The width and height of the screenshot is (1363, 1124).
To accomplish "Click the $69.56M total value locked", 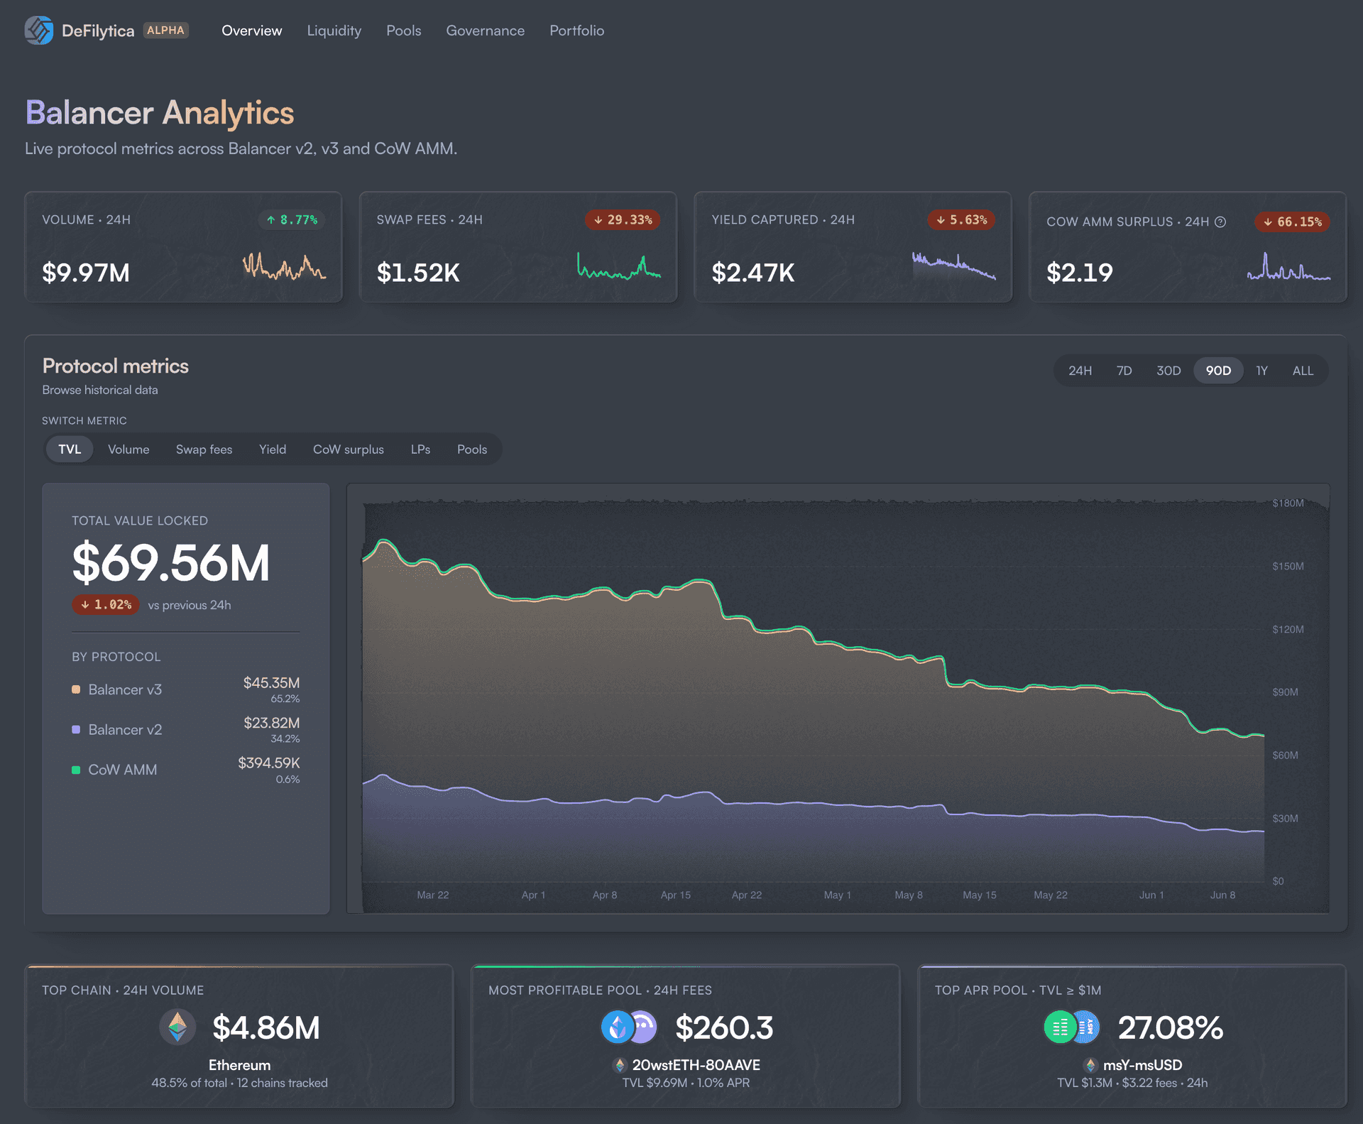I will coord(171,563).
